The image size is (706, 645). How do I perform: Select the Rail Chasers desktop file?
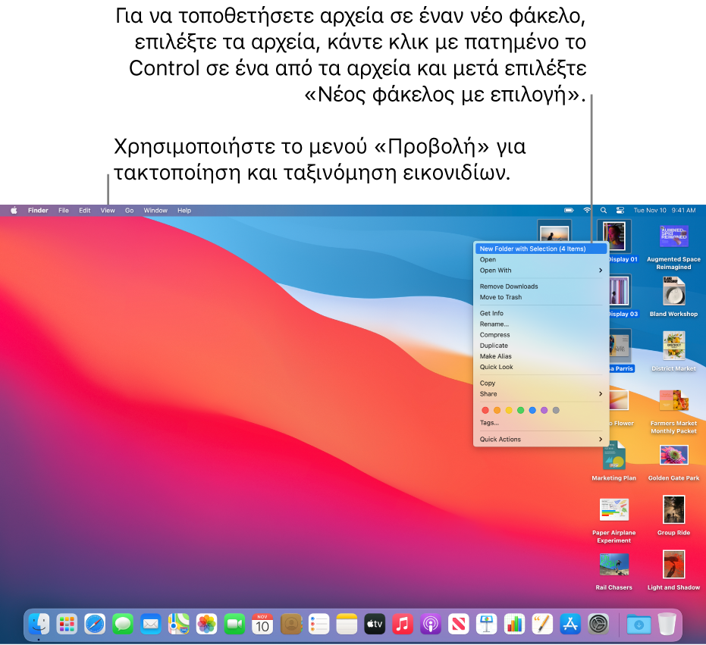tap(613, 571)
